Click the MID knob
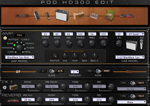This screenshot has height=106, width=150. pos(69,43)
